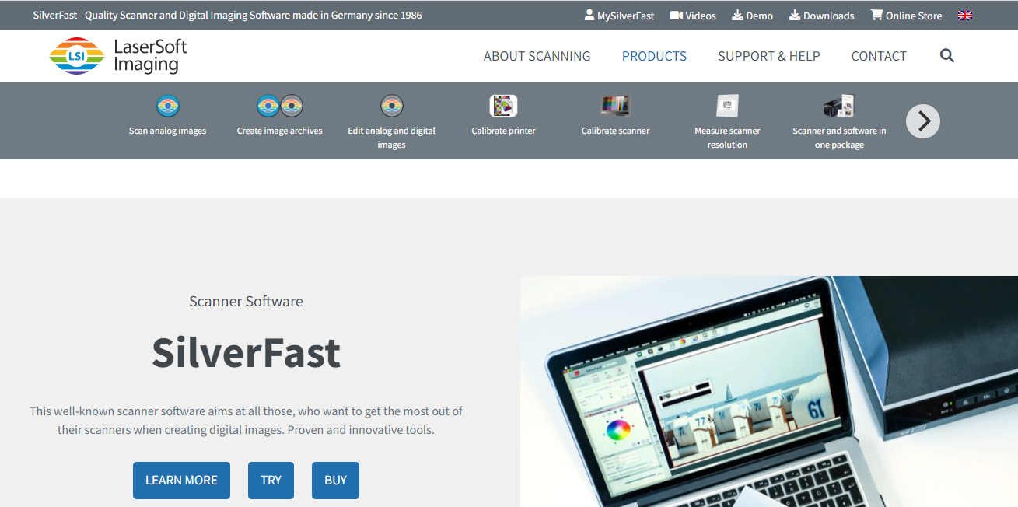Click the SilverFast tagline in the top bar
Screen dimensions: 1018x507
(228, 15)
